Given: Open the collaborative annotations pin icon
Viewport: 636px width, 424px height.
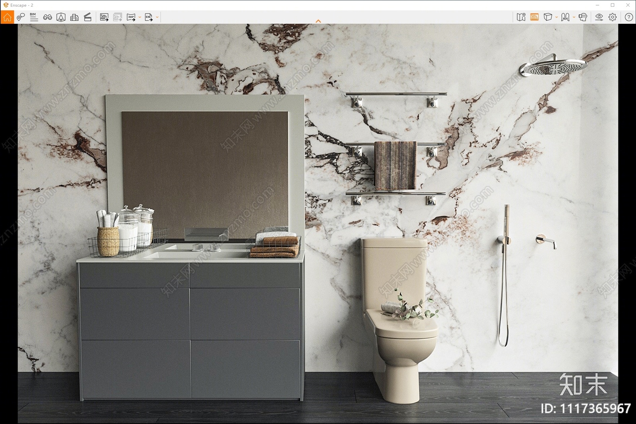Looking at the screenshot, I should (x=21, y=17).
